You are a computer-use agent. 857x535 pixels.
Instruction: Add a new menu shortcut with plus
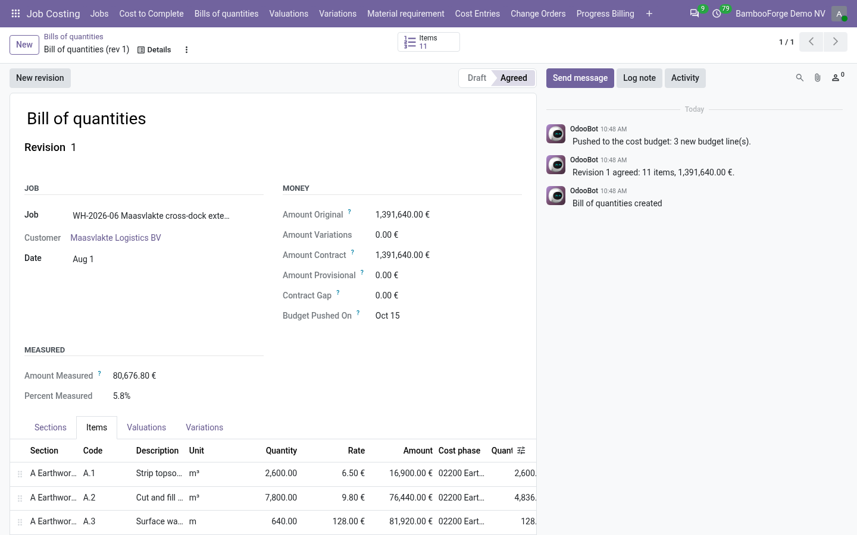649,14
